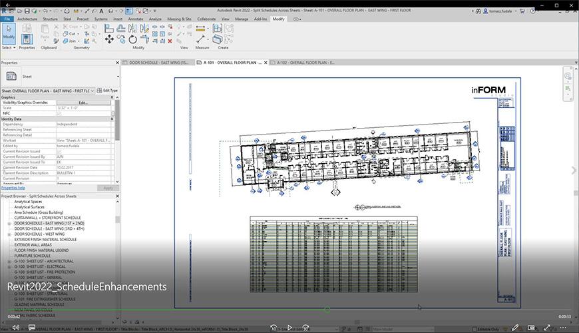Click the video play button

pos(290,328)
